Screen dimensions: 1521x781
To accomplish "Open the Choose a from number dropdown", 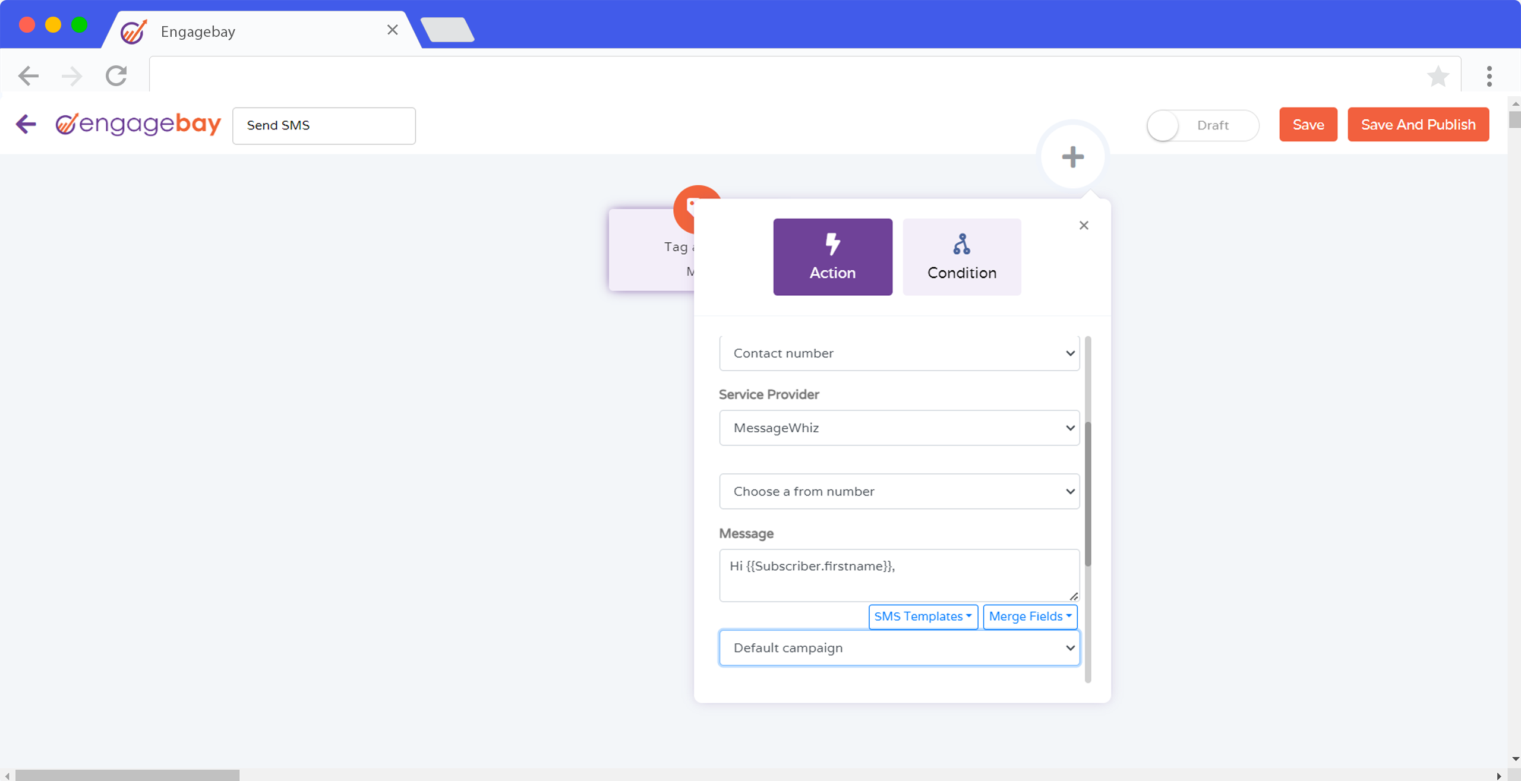I will pos(899,491).
